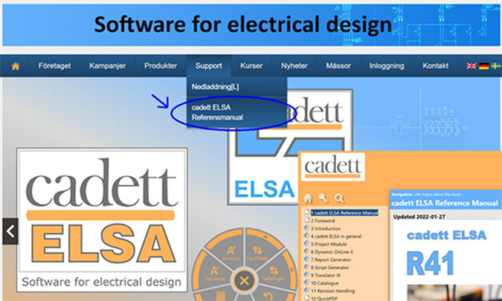Click the 'Software for electrical design' top banner
502x301 pixels.
pos(251,25)
